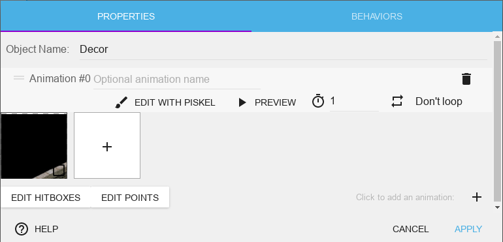Switch to the Behaviors tab
The image size is (503, 242).
point(377,16)
